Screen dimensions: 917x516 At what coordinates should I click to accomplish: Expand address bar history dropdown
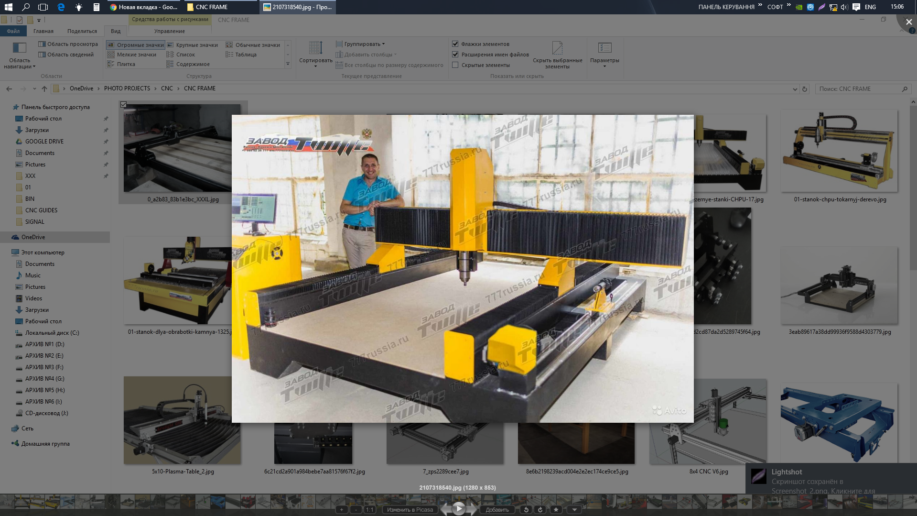(795, 89)
